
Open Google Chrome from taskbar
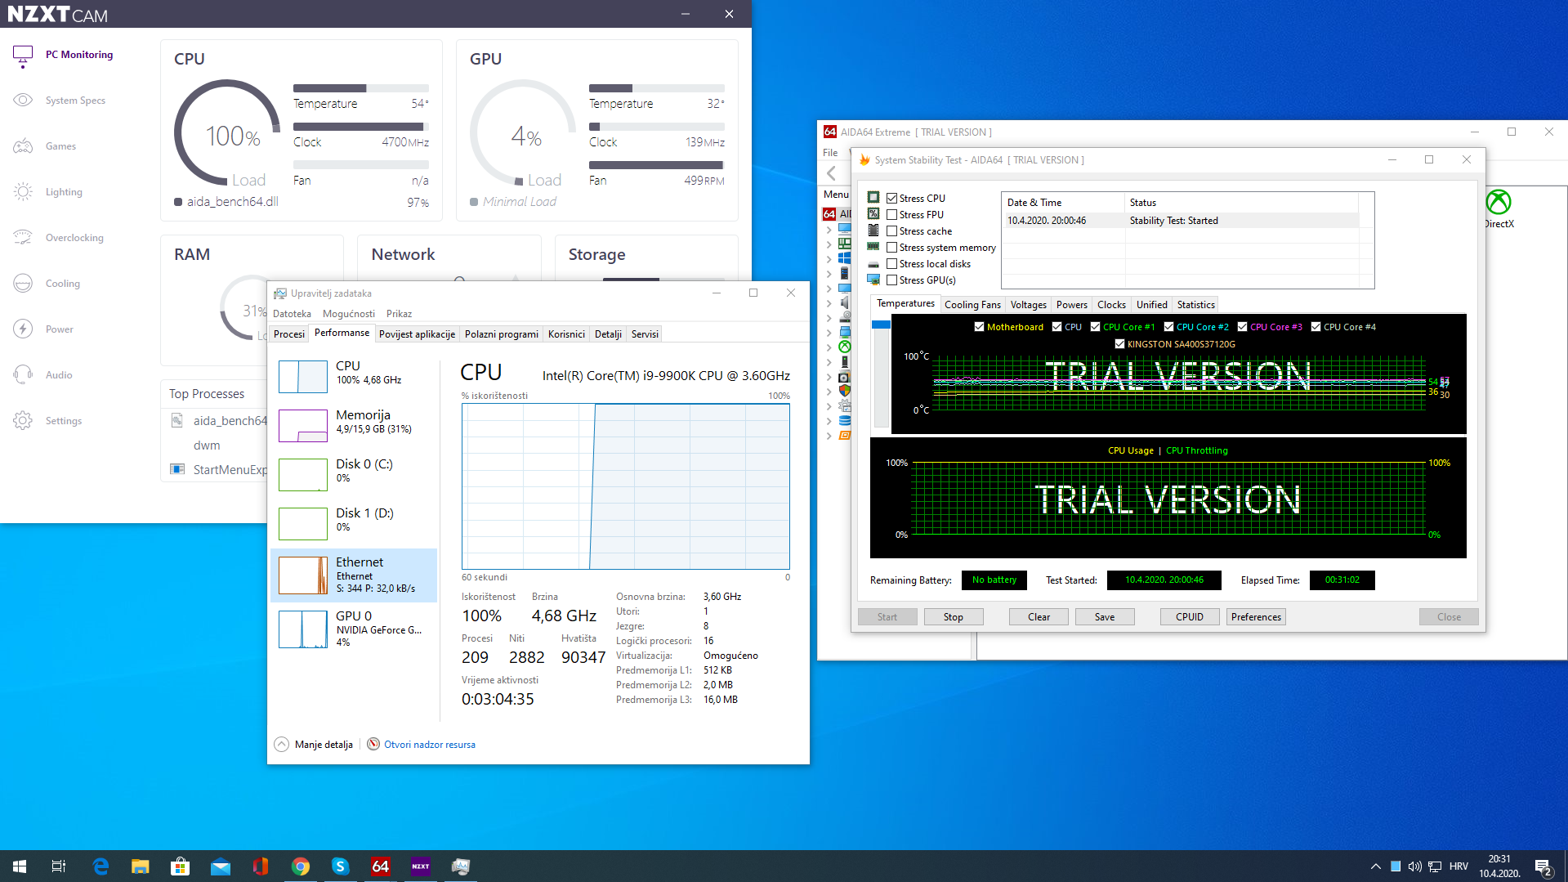(301, 866)
